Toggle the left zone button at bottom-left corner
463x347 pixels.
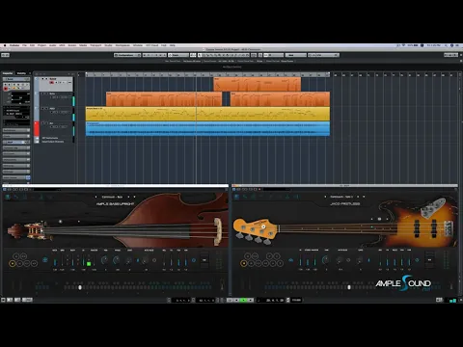click(x=3, y=300)
